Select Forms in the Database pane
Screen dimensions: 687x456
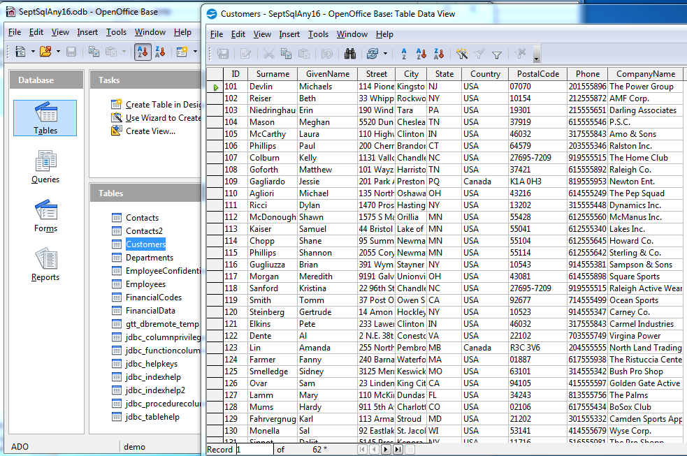[45, 216]
